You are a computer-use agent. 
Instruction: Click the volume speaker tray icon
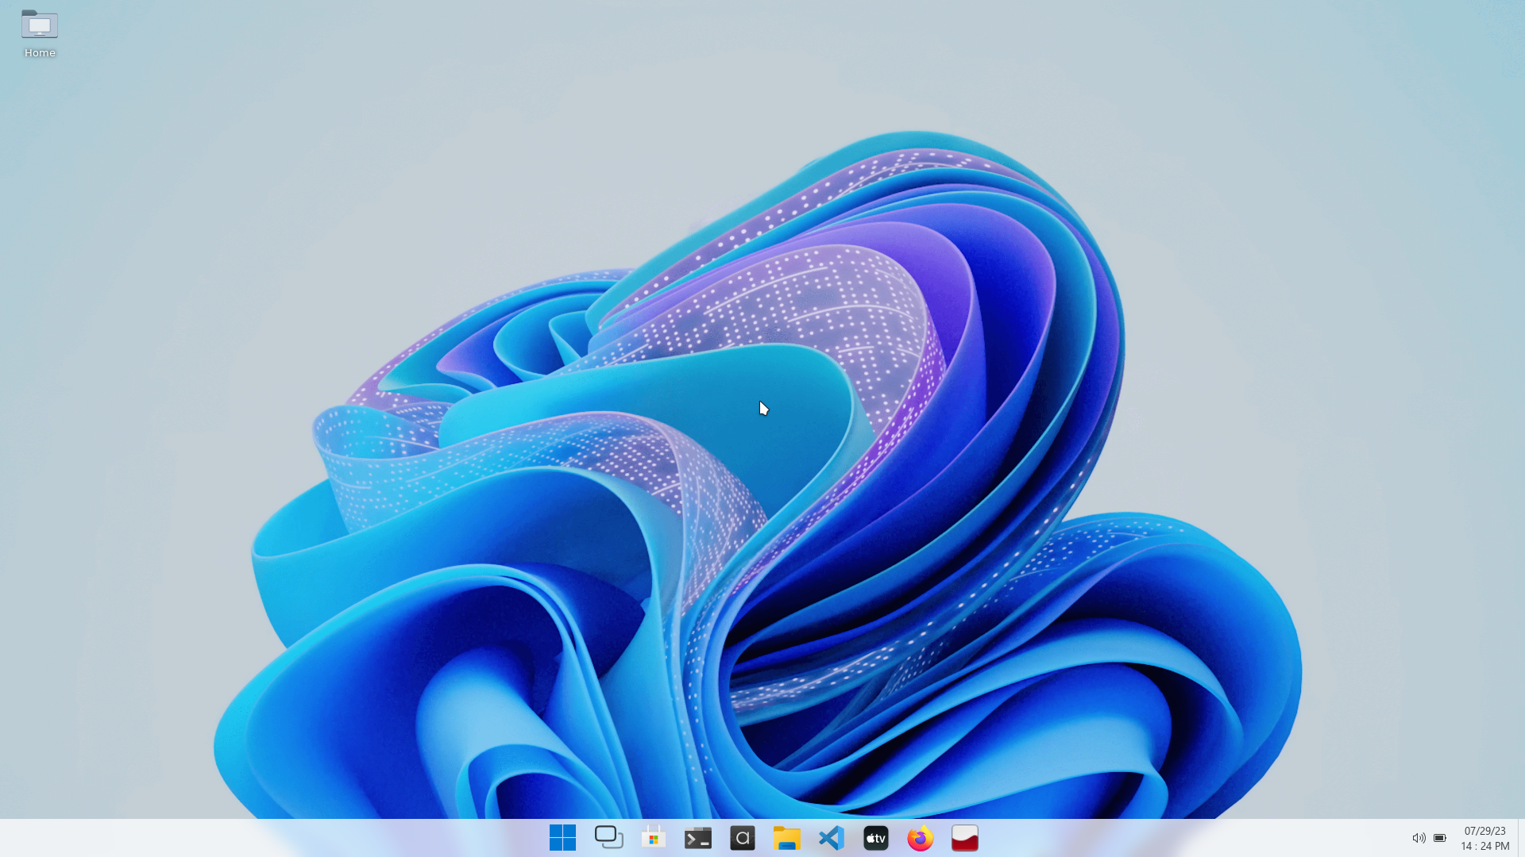click(x=1419, y=838)
